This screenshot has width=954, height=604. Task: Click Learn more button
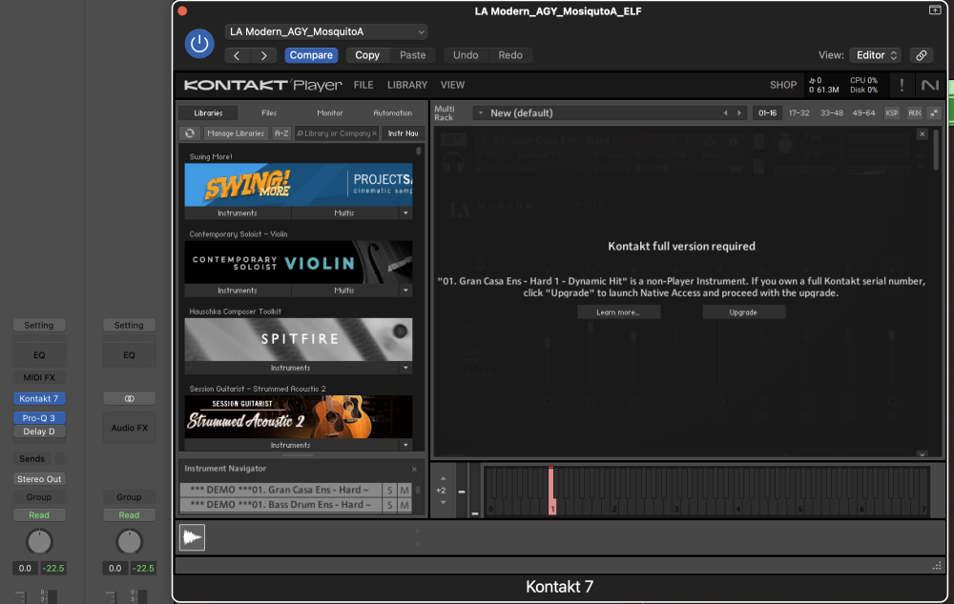pyautogui.click(x=618, y=312)
